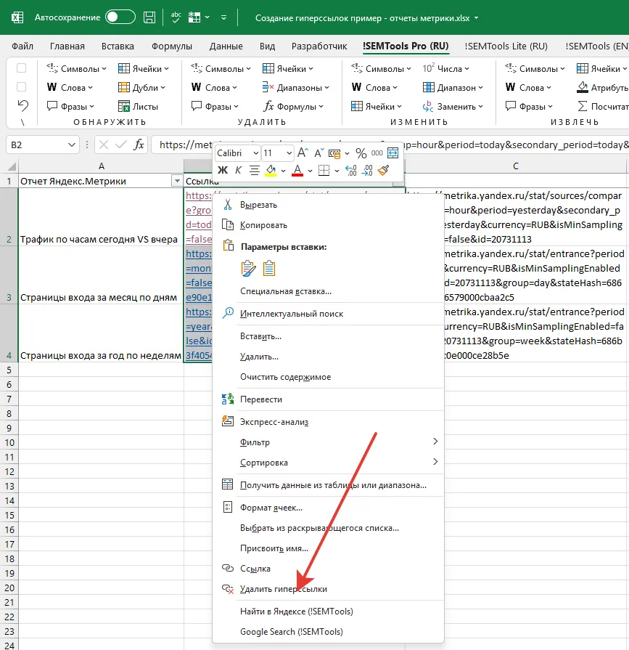Screen dimensions: 629x650
Task: Expand Формулы menu in the Удалить group
Action: point(294,107)
